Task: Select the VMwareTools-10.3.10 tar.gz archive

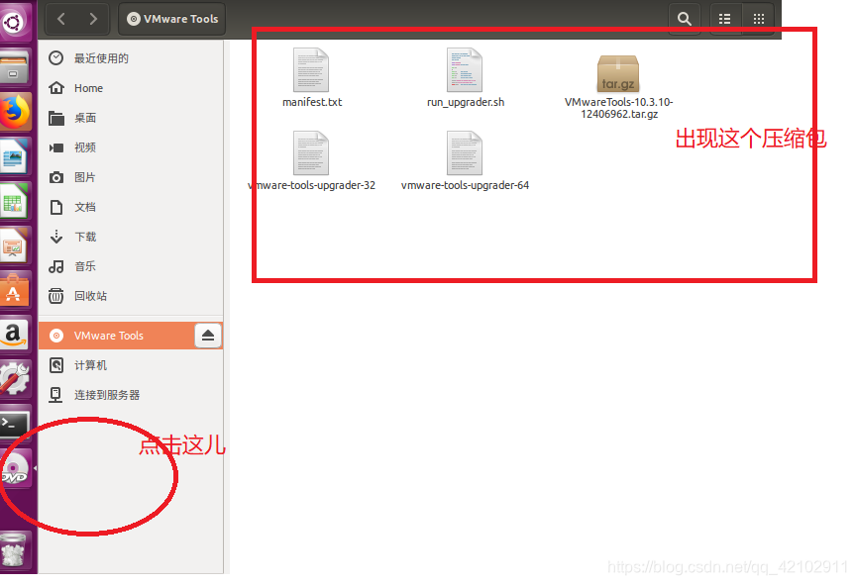Action: pyautogui.click(x=618, y=86)
